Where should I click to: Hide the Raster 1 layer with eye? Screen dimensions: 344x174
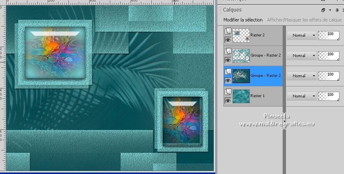tap(228, 100)
